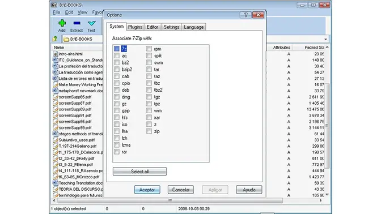Select screenSupp65.pdf file icon
The image size is (381, 214).
(56, 97)
